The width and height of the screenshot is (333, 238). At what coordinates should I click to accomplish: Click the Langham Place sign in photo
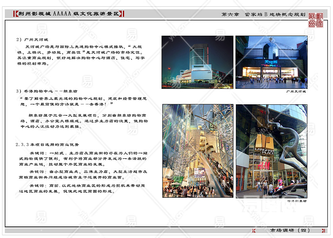264,151
